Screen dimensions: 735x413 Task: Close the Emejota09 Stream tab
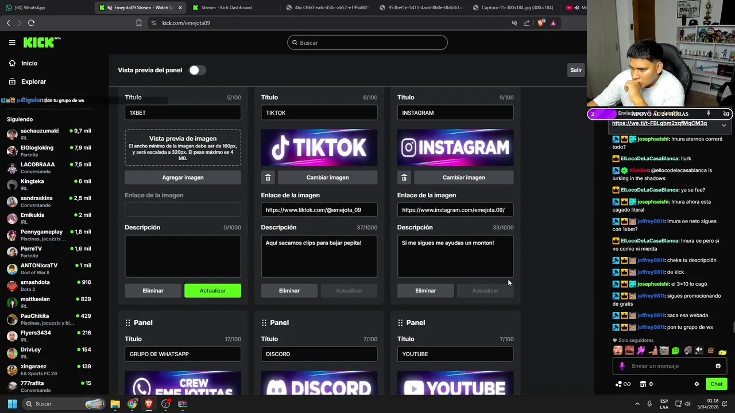pos(180,7)
